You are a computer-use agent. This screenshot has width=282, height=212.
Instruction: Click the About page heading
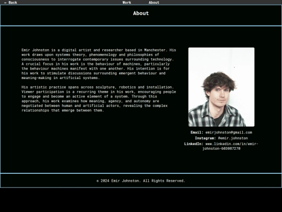[141, 13]
